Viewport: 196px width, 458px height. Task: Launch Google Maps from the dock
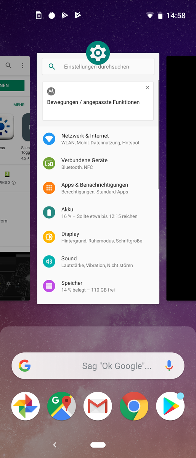(62, 406)
